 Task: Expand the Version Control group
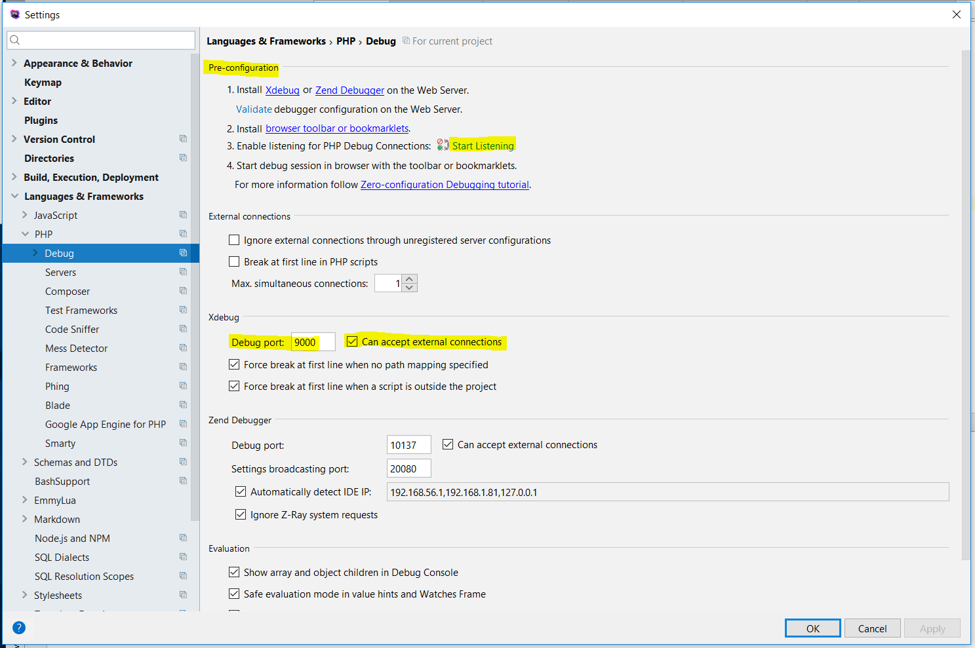click(14, 139)
